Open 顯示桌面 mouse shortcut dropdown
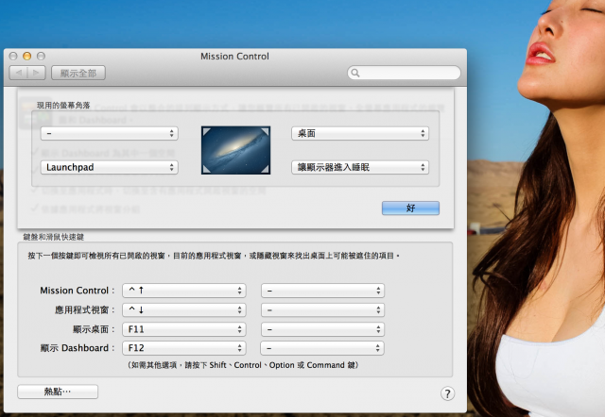 pos(322,329)
